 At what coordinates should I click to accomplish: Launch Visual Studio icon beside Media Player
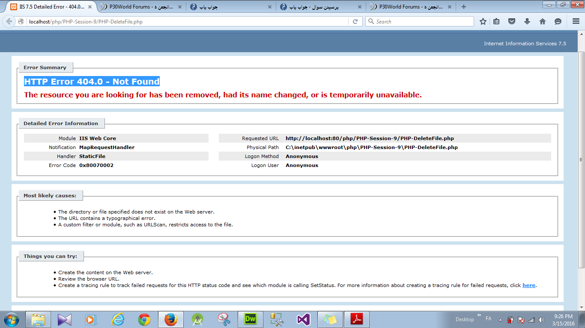click(64, 319)
